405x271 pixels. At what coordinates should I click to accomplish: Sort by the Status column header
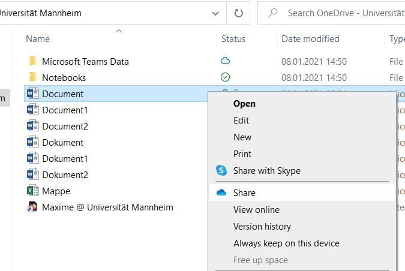point(233,39)
